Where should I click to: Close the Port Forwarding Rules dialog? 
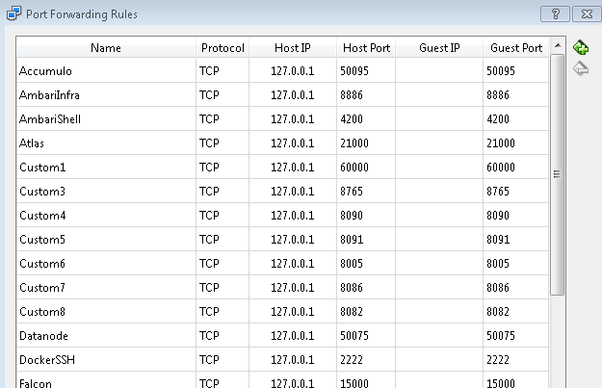pos(587,14)
